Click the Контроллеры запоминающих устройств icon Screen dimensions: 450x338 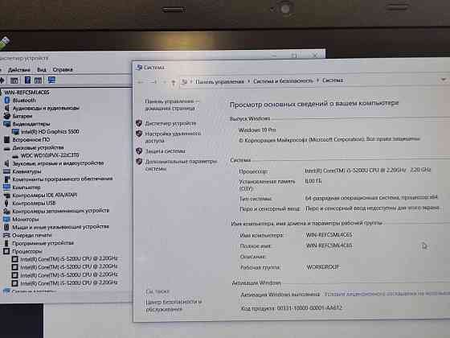tap(7, 211)
